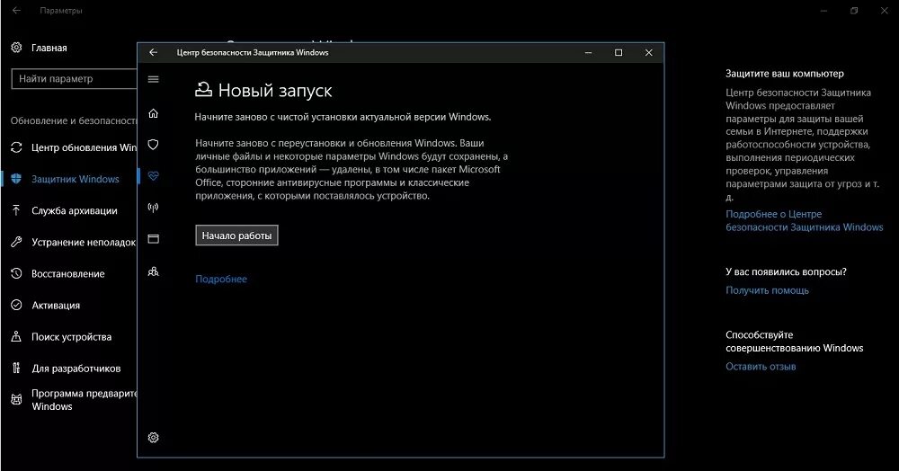Click the Начало работы button
Viewport: 899px width, 471px height.
pyautogui.click(x=236, y=235)
